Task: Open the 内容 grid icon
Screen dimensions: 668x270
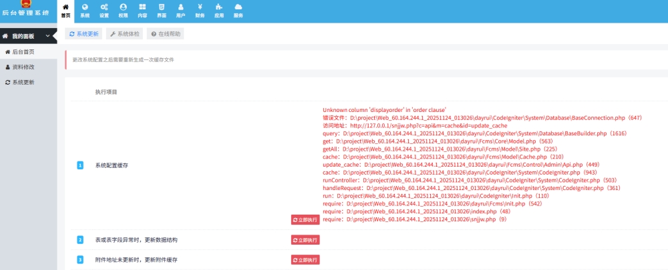Action: [142, 10]
